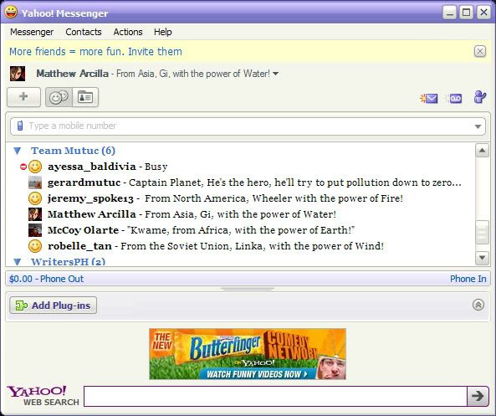Maximize the Yahoo! Messenger window
Image resolution: width=496 pixels, height=416 pixels.
466,13
